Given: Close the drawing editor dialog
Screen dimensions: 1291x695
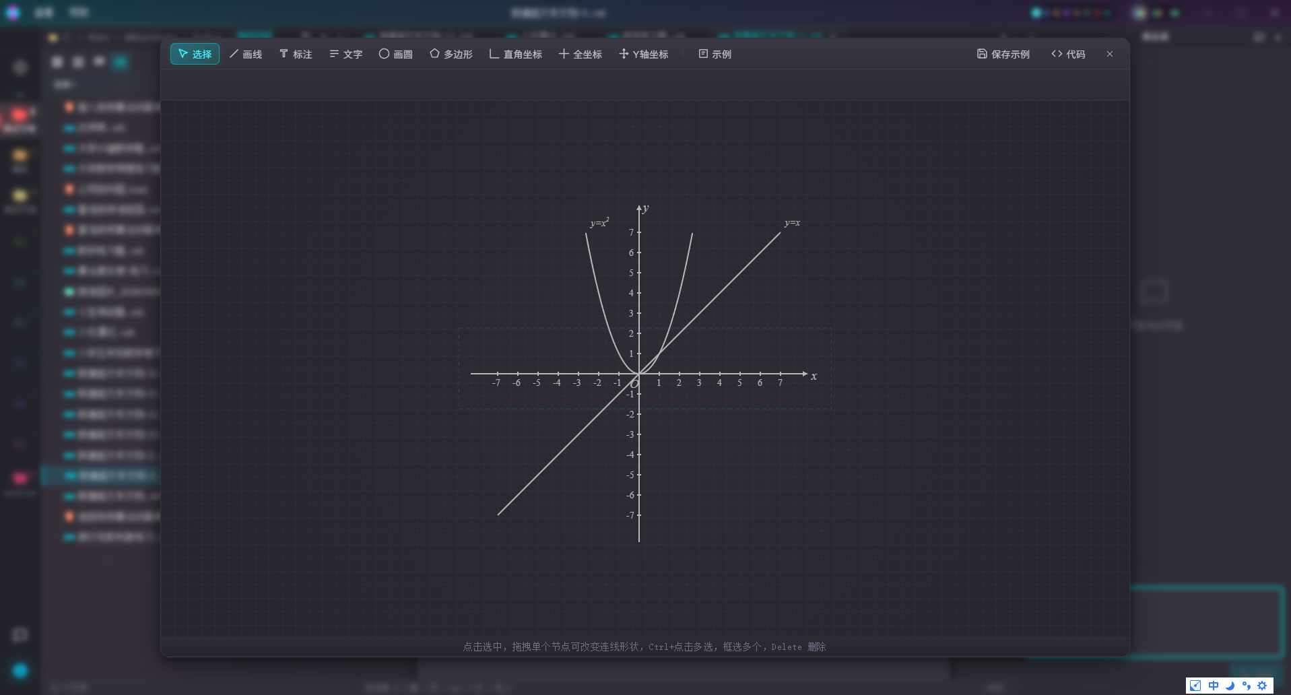Looking at the screenshot, I should [x=1110, y=54].
